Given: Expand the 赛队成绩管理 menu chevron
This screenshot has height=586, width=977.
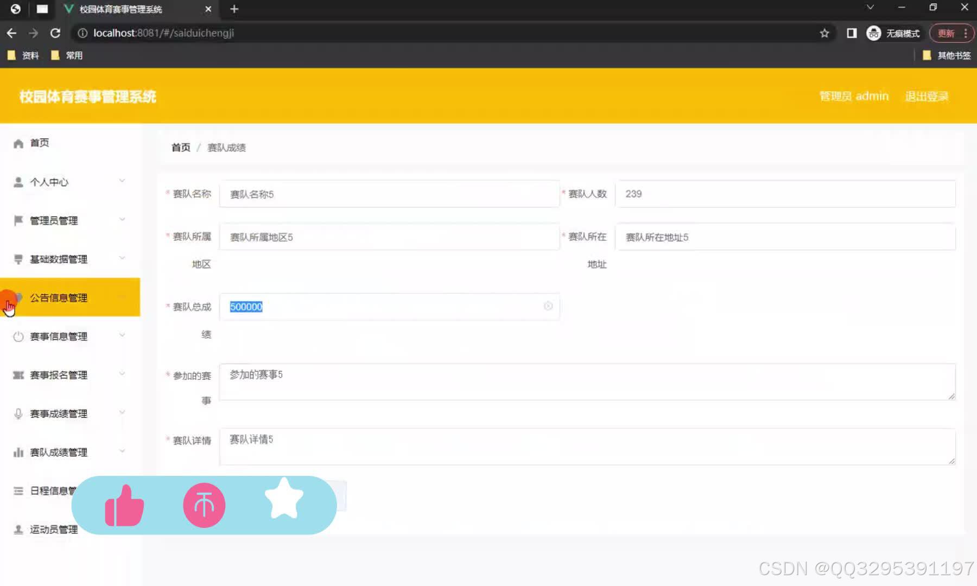Looking at the screenshot, I should pyautogui.click(x=122, y=450).
